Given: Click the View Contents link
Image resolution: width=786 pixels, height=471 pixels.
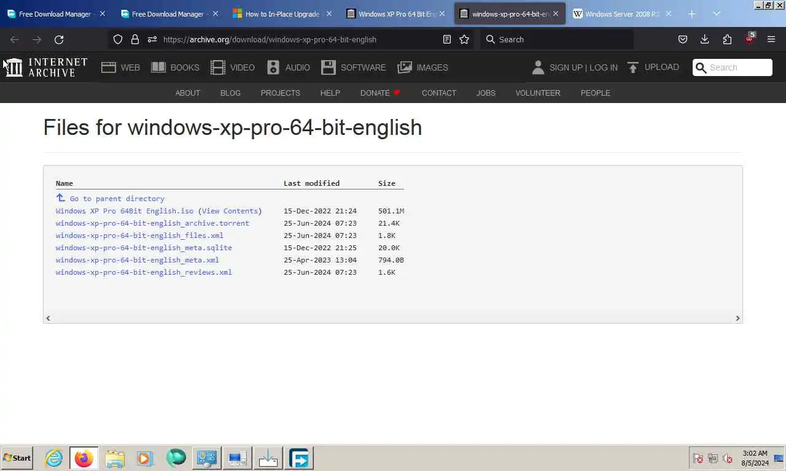Looking at the screenshot, I should point(230,211).
